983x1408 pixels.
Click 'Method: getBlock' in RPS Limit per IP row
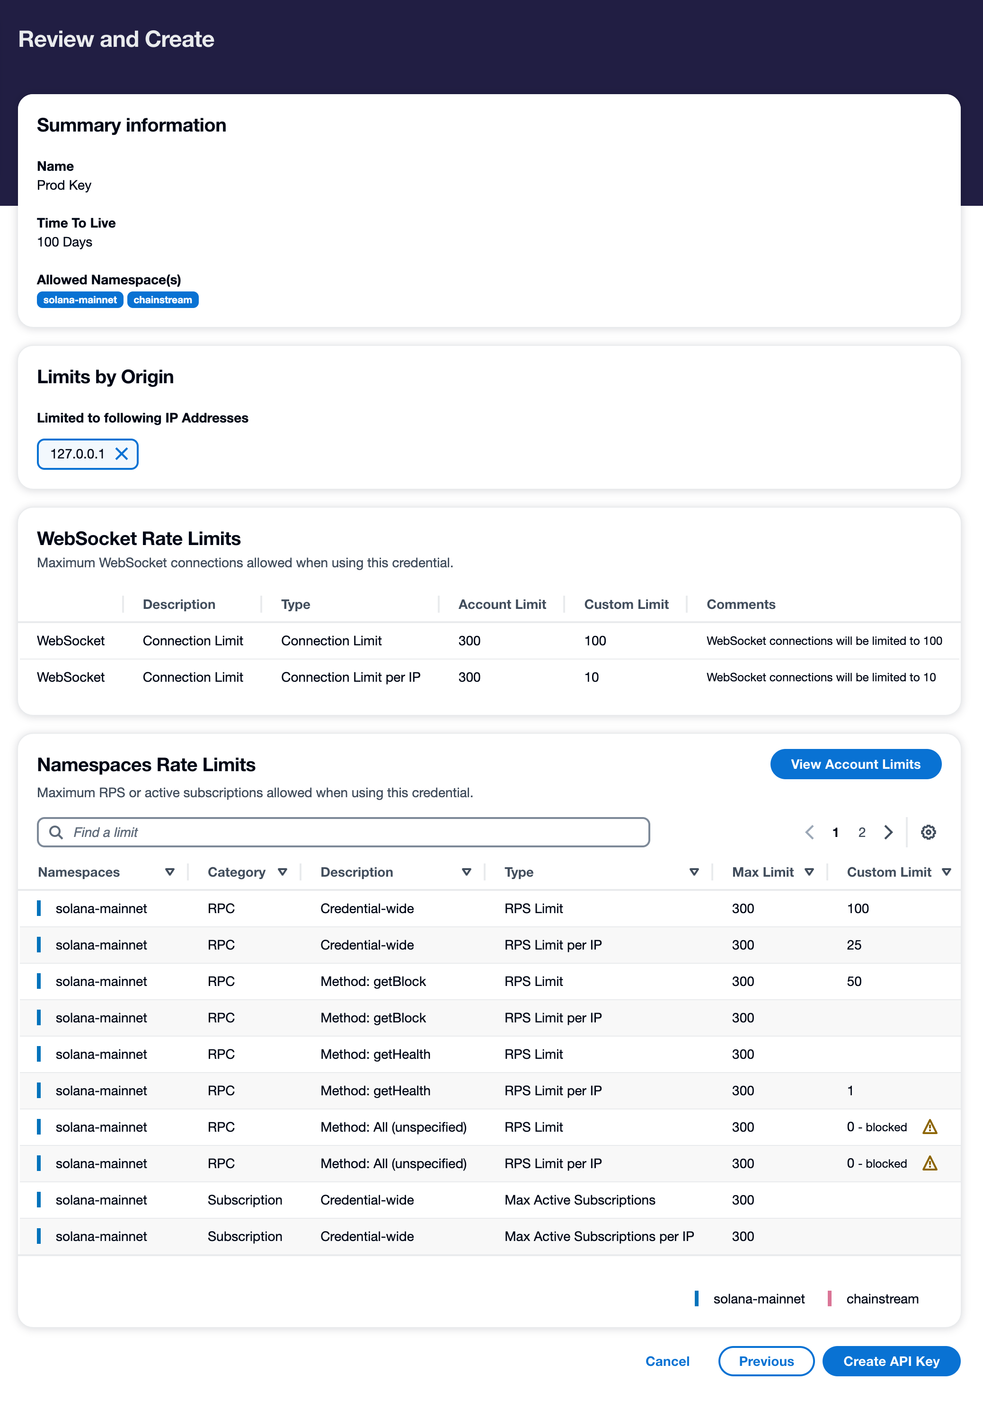373,1018
